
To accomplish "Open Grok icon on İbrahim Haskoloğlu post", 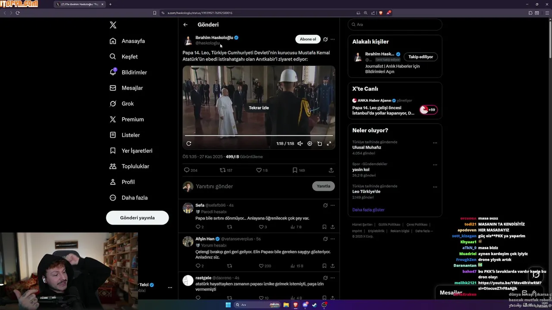I will pyautogui.click(x=326, y=39).
